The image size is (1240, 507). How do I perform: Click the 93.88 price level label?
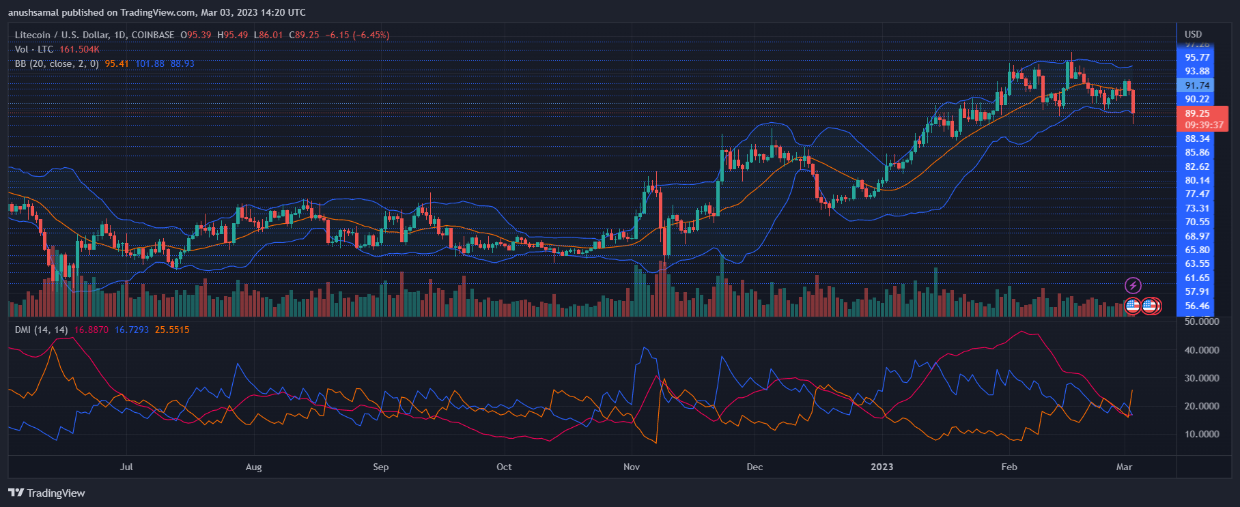[1197, 71]
